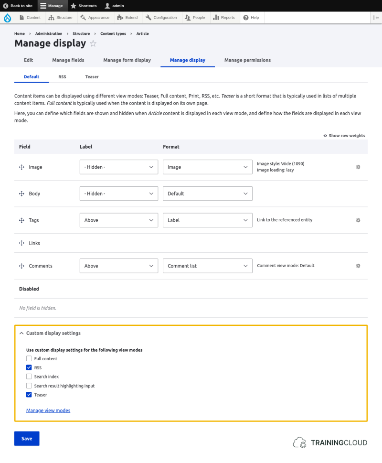Click the drag handle for Tags row
The width and height of the screenshot is (382, 463).
point(21,220)
